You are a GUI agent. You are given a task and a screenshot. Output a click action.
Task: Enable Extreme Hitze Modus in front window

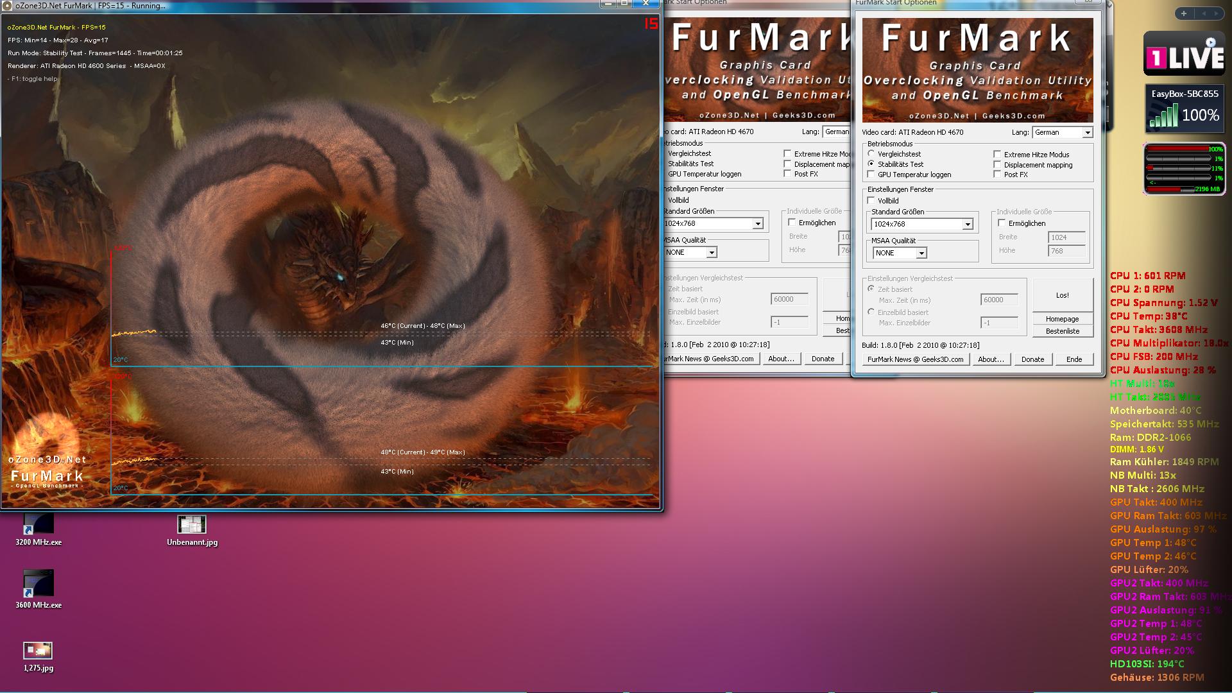[997, 155]
